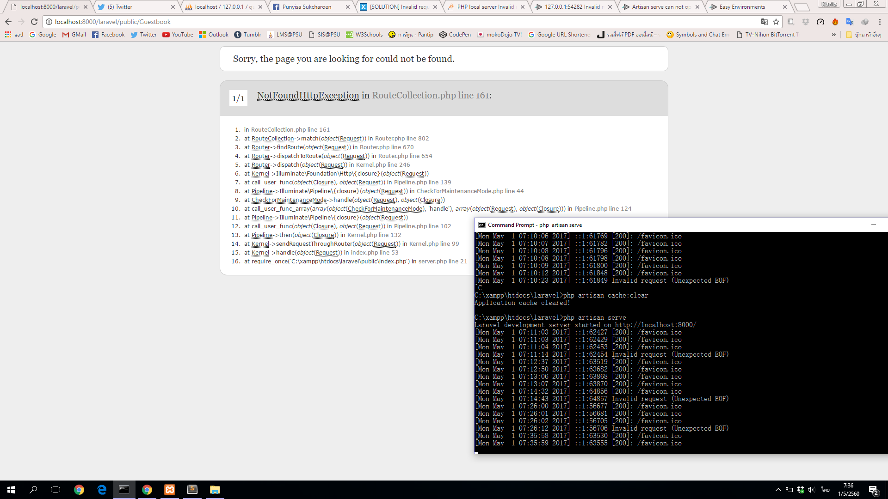The height and width of the screenshot is (499, 888).
Task: Switch to Artisan serve can not open tab
Action: tap(661, 7)
